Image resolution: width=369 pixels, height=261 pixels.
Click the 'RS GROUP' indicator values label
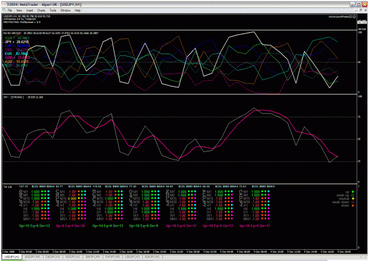coord(51,33)
